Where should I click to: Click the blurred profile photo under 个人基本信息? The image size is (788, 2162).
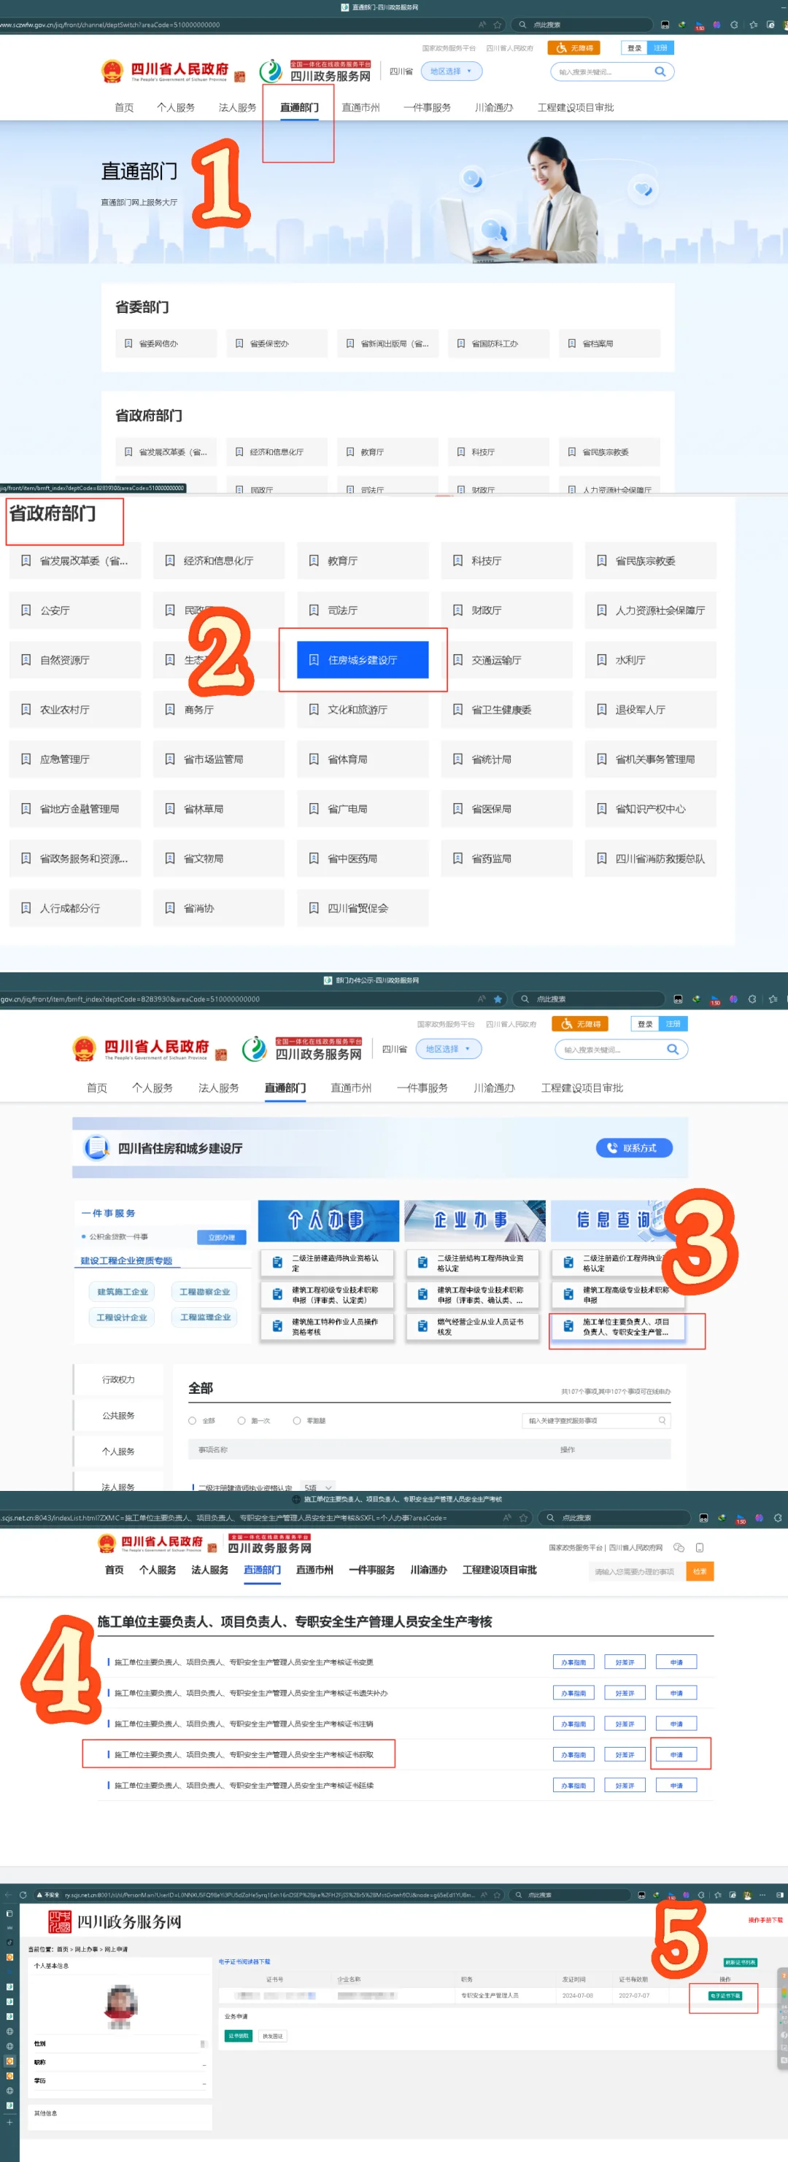coord(121,2006)
